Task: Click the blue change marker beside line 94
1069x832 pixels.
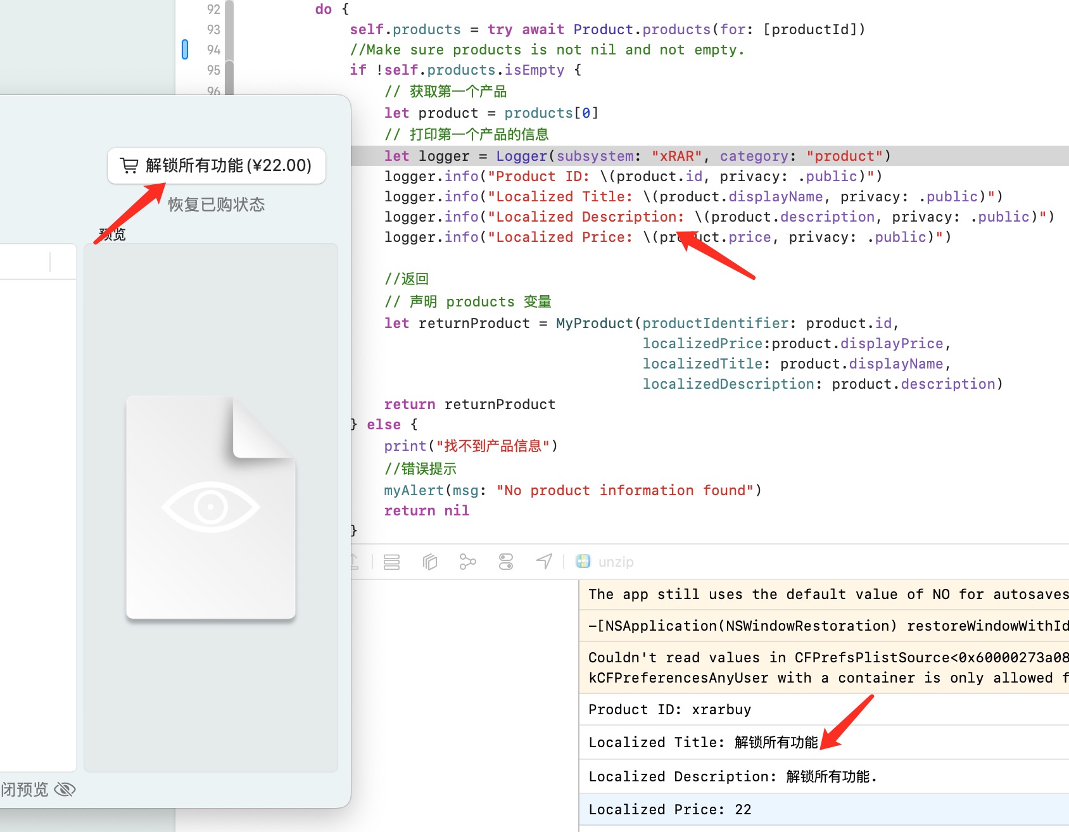Action: tap(185, 49)
